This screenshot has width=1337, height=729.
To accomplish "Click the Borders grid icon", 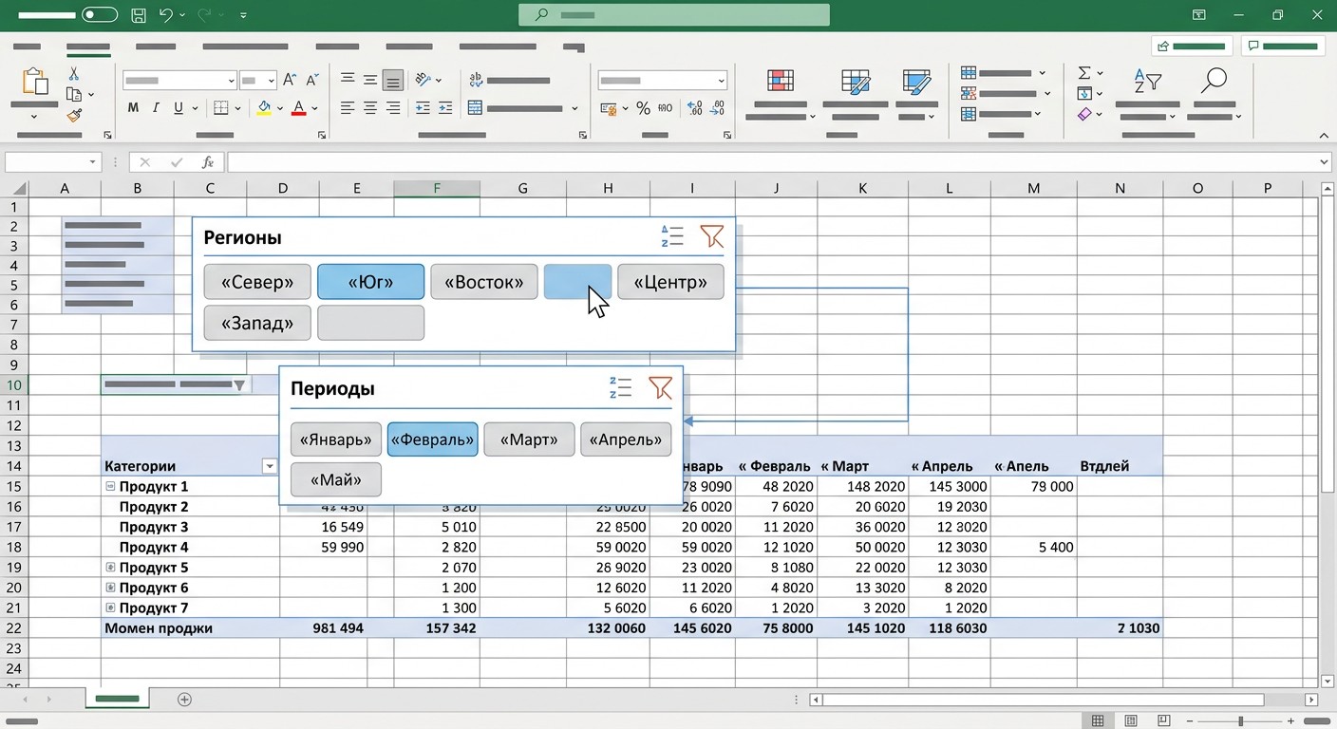I will tap(220, 108).
